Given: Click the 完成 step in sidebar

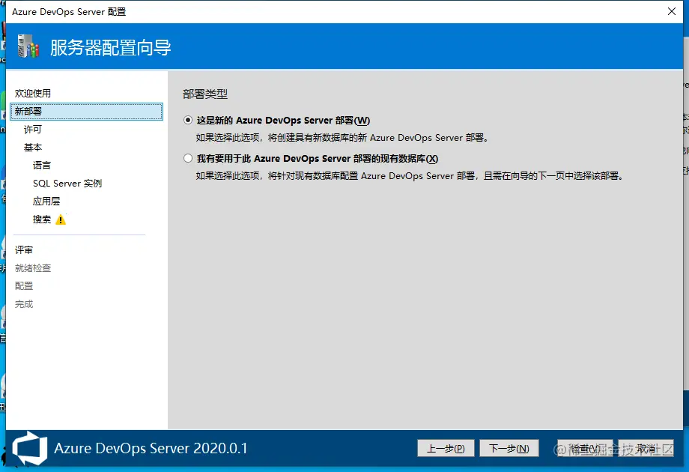Looking at the screenshot, I should [x=24, y=304].
